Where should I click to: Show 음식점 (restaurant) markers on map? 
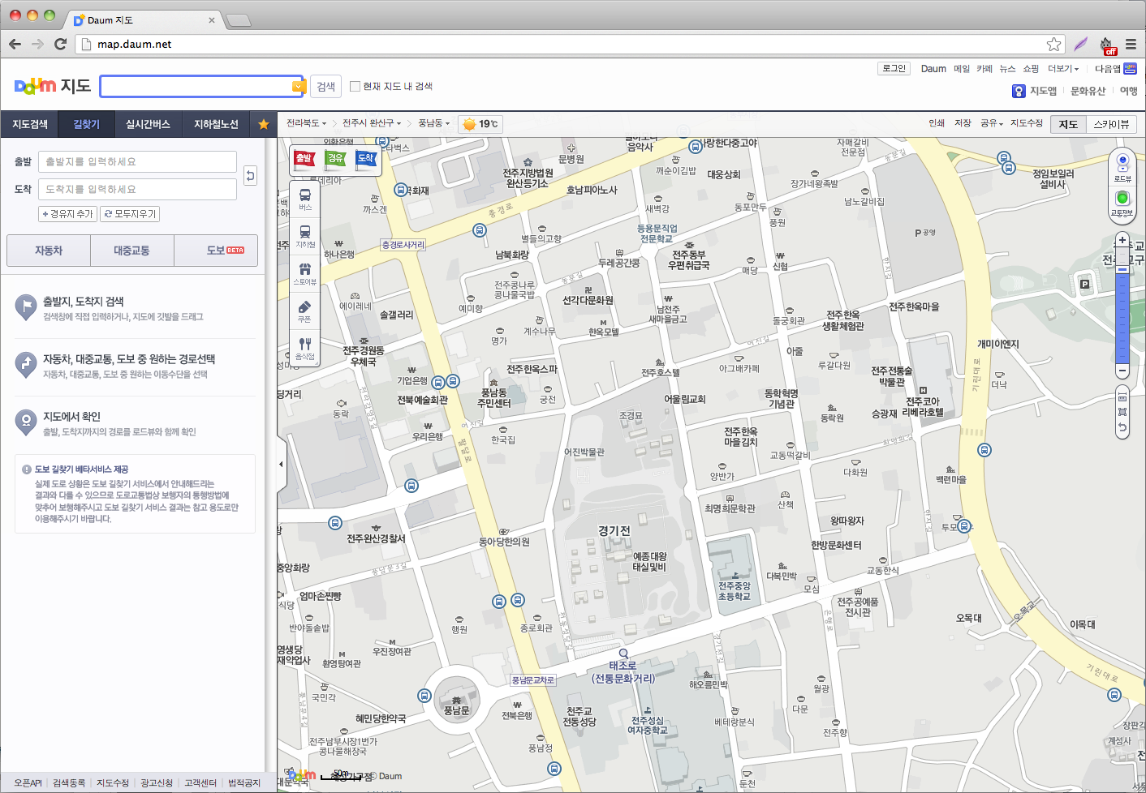tap(304, 347)
